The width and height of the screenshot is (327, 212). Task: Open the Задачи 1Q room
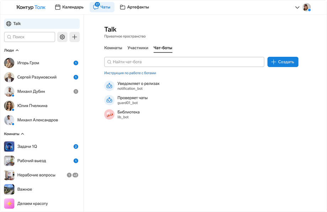coord(42,146)
